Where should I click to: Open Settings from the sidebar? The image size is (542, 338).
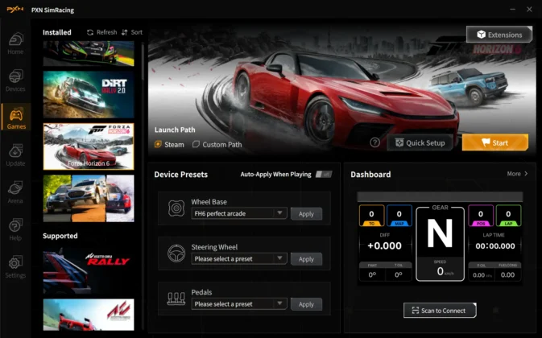click(15, 267)
